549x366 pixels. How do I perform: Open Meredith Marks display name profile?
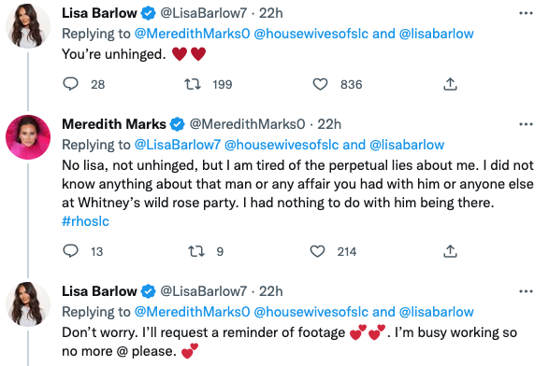[x=114, y=124]
